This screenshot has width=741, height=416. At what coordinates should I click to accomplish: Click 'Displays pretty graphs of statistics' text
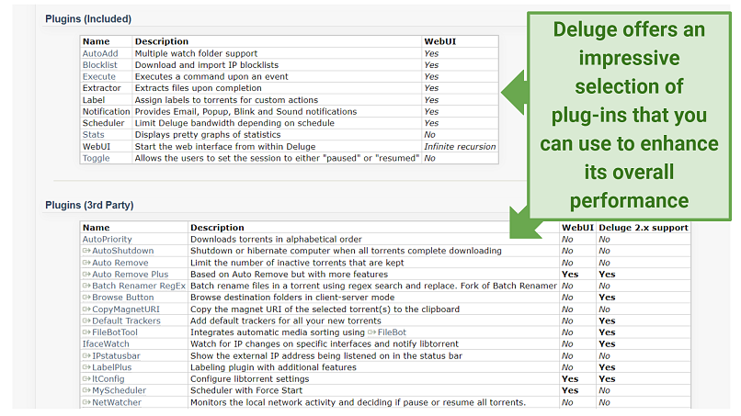208,135
